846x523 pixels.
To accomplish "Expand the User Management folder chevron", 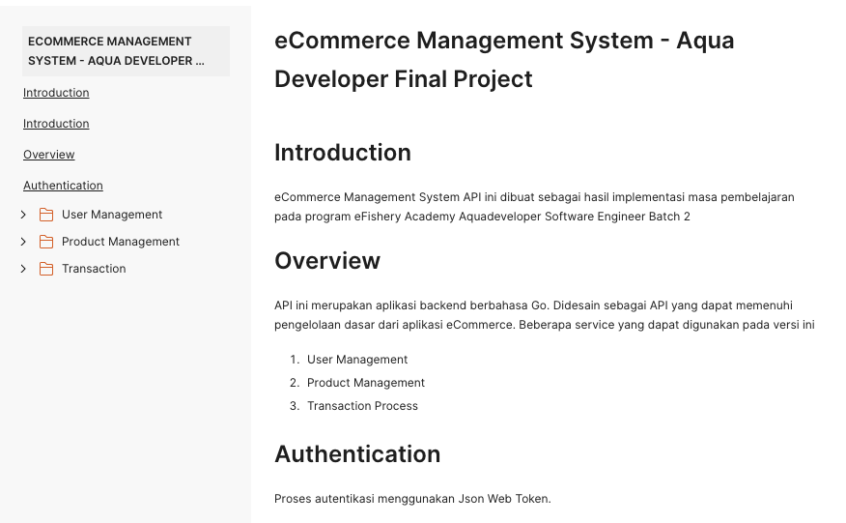I will pos(24,215).
